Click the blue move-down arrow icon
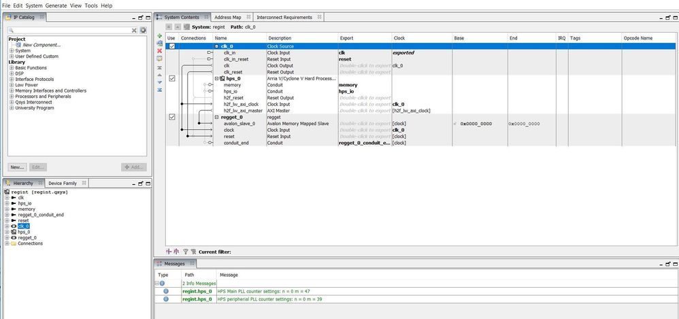Viewport: 679px width, 319px height. [x=159, y=82]
